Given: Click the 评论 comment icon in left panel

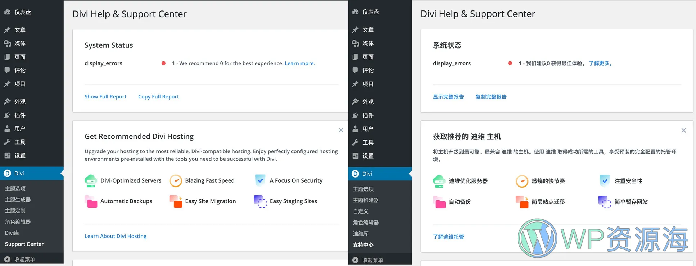Looking at the screenshot, I should [7, 70].
